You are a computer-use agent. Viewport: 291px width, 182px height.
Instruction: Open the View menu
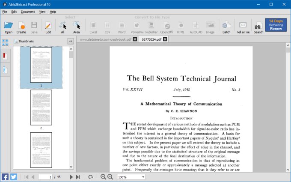[42, 12]
